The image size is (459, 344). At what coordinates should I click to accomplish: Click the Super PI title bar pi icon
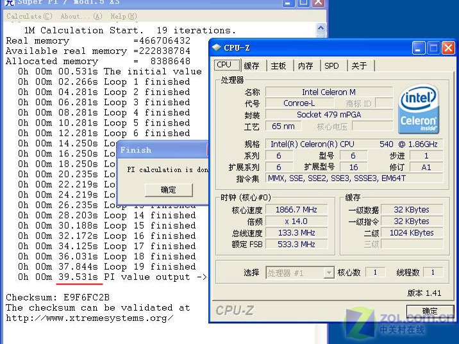pos(10,3)
